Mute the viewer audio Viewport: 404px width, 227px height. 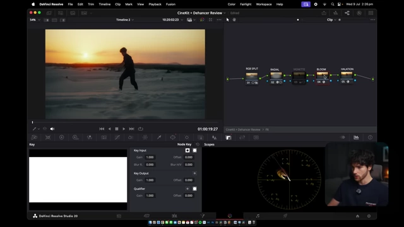(52, 129)
